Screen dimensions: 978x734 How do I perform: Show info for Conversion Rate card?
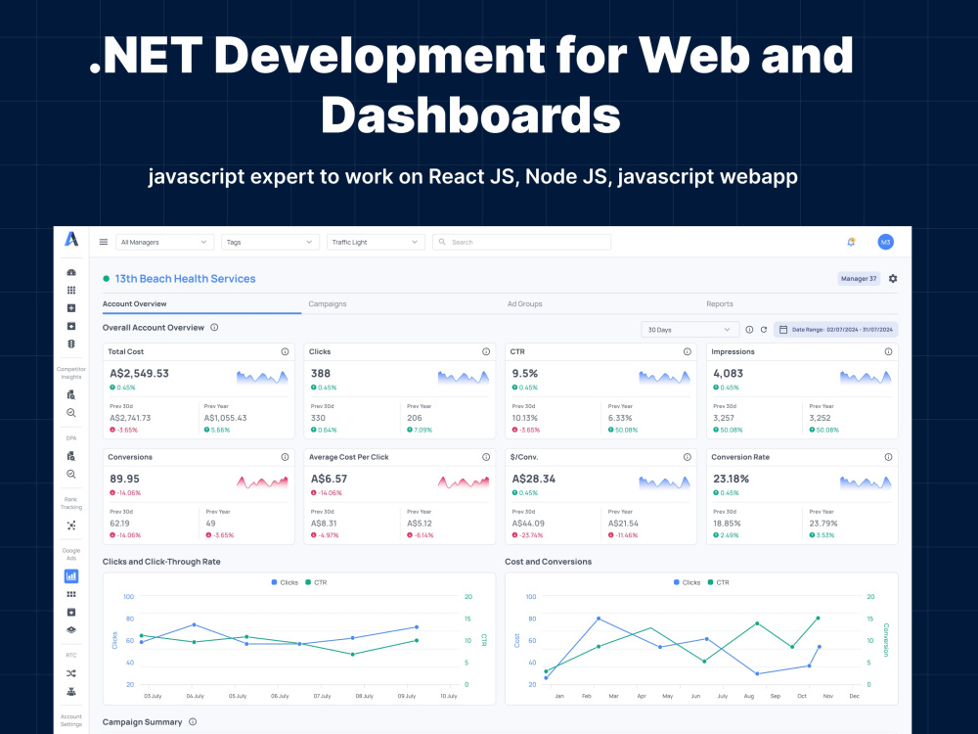pyautogui.click(x=888, y=457)
